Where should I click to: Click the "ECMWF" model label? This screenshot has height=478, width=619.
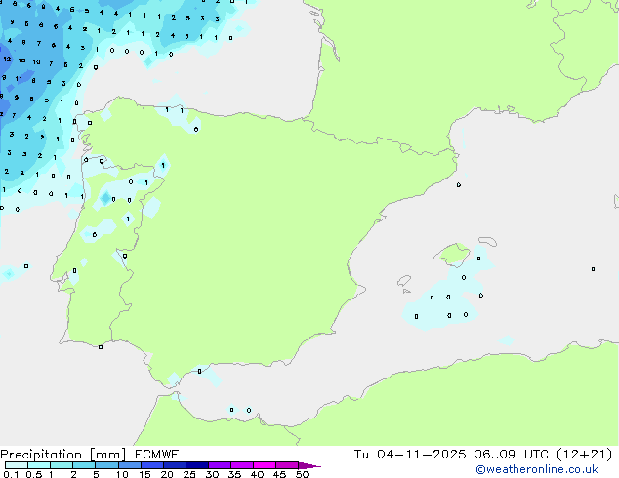click(157, 455)
